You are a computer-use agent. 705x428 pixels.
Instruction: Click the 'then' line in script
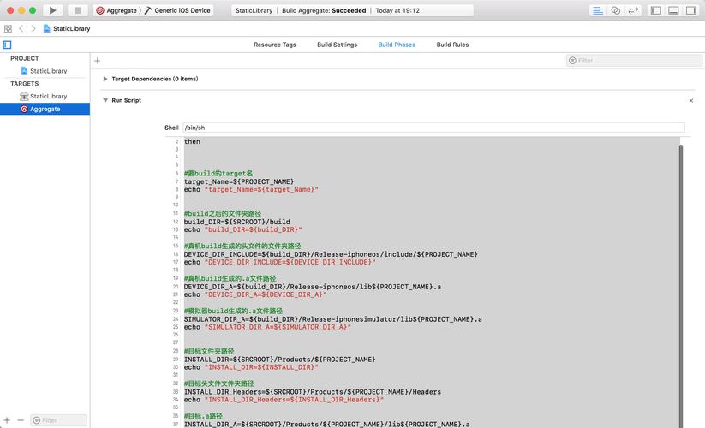click(192, 141)
